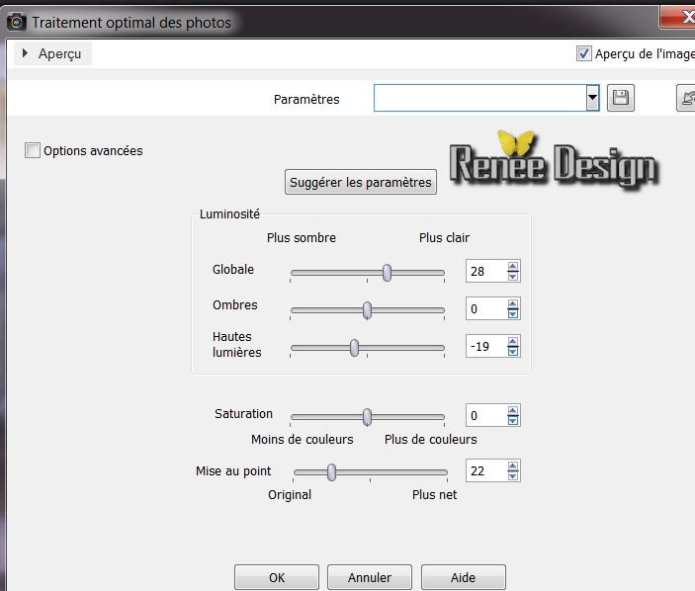Click the Plus de couleurs label
Image resolution: width=695 pixels, height=591 pixels.
pyautogui.click(x=431, y=440)
